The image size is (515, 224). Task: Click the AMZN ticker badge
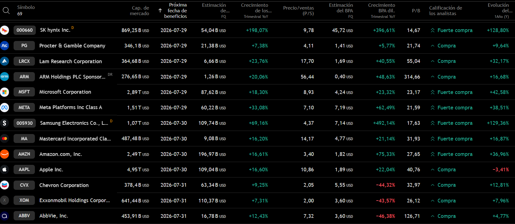click(24, 154)
